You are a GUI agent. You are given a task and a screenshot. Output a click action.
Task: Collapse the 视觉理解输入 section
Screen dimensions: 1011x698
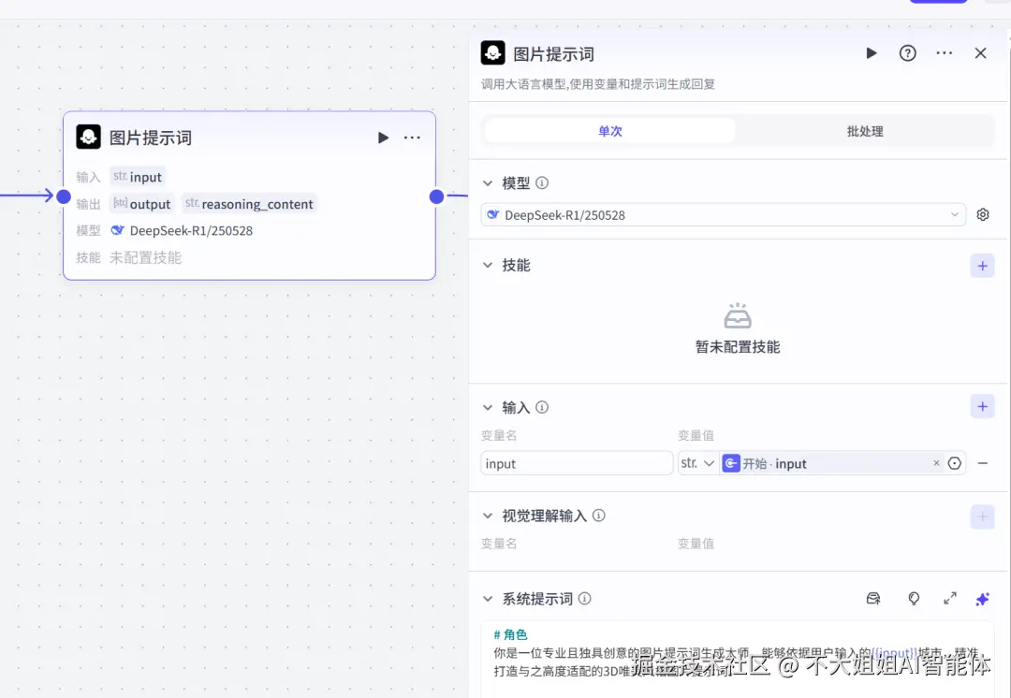pyautogui.click(x=489, y=516)
